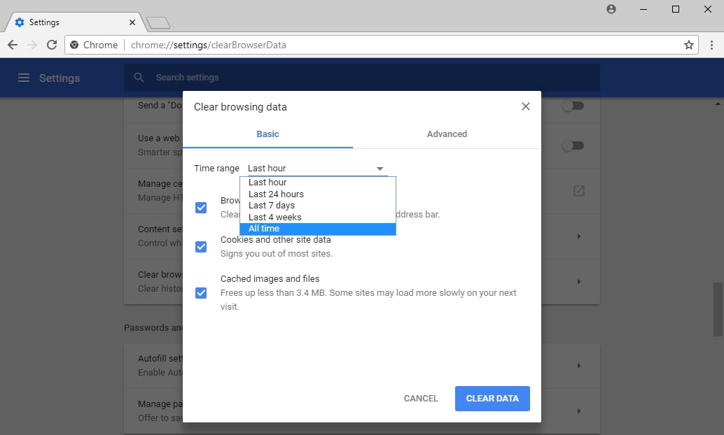Switch to the Advanced tab
Image resolution: width=724 pixels, height=435 pixels.
[447, 134]
